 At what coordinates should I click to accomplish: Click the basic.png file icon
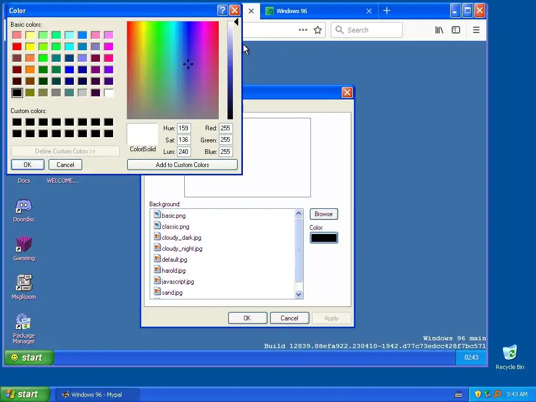coord(157,215)
